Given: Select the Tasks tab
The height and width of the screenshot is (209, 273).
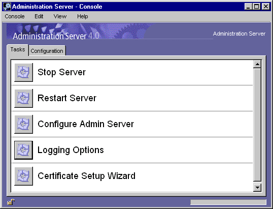Looking at the screenshot, I should click(18, 50).
